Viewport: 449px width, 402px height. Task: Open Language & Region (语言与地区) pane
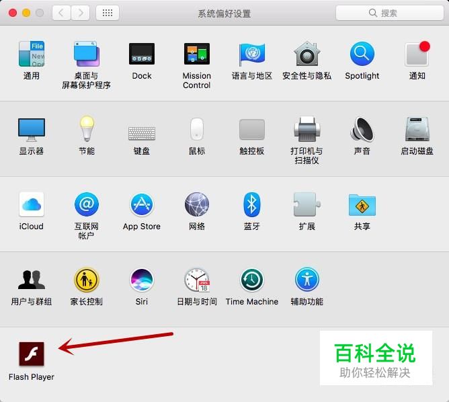pos(252,54)
